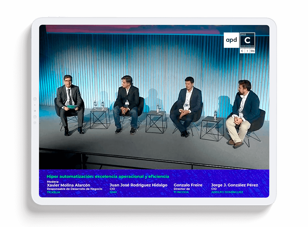Viewport: 308px width, 227px height.
Task: Click the 'Modera:' label
Action: point(53,182)
